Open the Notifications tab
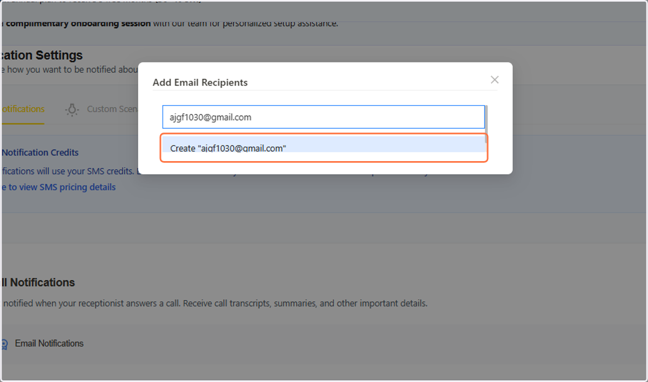This screenshot has width=648, height=382. [22, 109]
